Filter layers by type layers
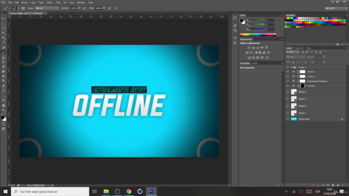 (x=311, y=52)
